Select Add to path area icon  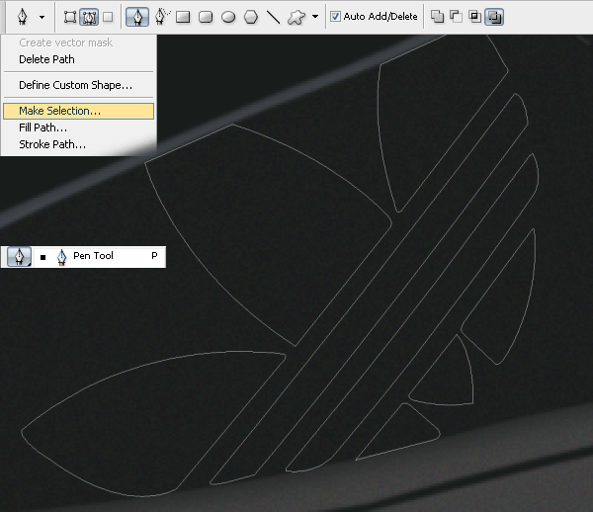tap(437, 17)
